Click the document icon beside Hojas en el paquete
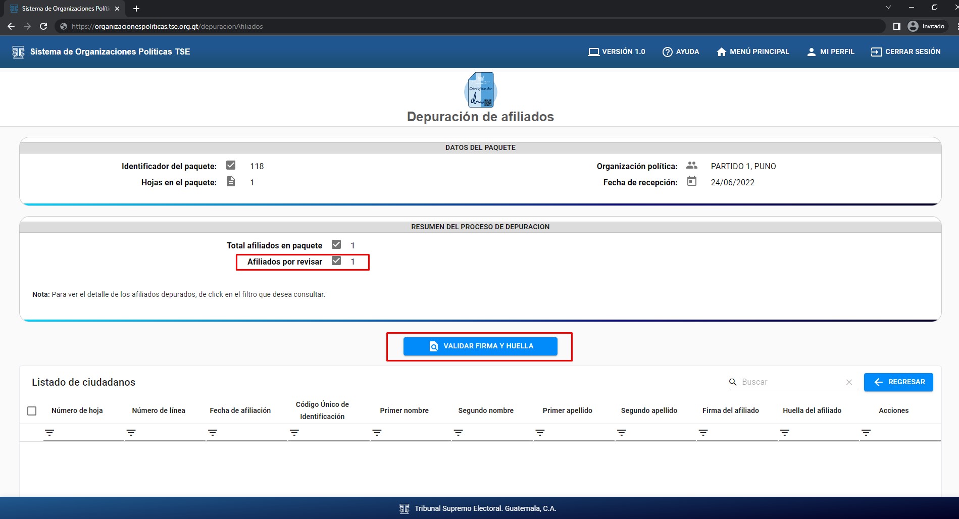Image resolution: width=959 pixels, height=519 pixels. coord(231,182)
